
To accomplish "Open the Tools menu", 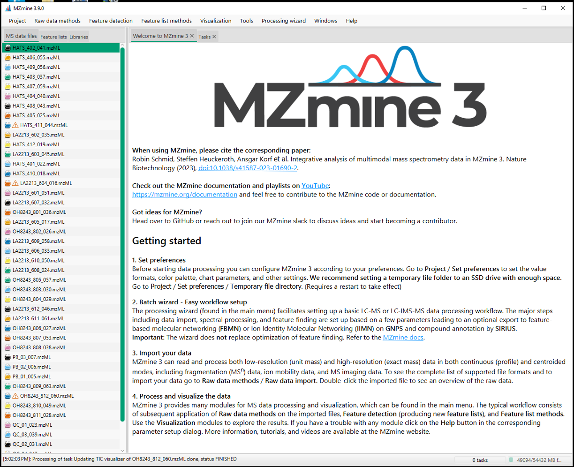I will pos(246,21).
